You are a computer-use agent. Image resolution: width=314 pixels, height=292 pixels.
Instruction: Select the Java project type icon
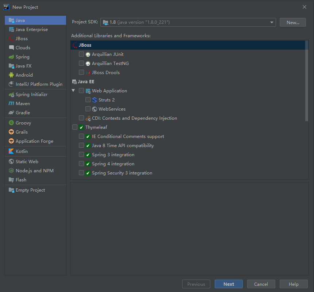tap(11, 20)
